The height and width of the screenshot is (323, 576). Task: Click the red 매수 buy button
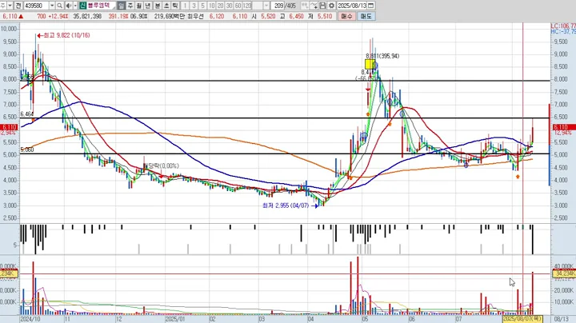(346, 16)
